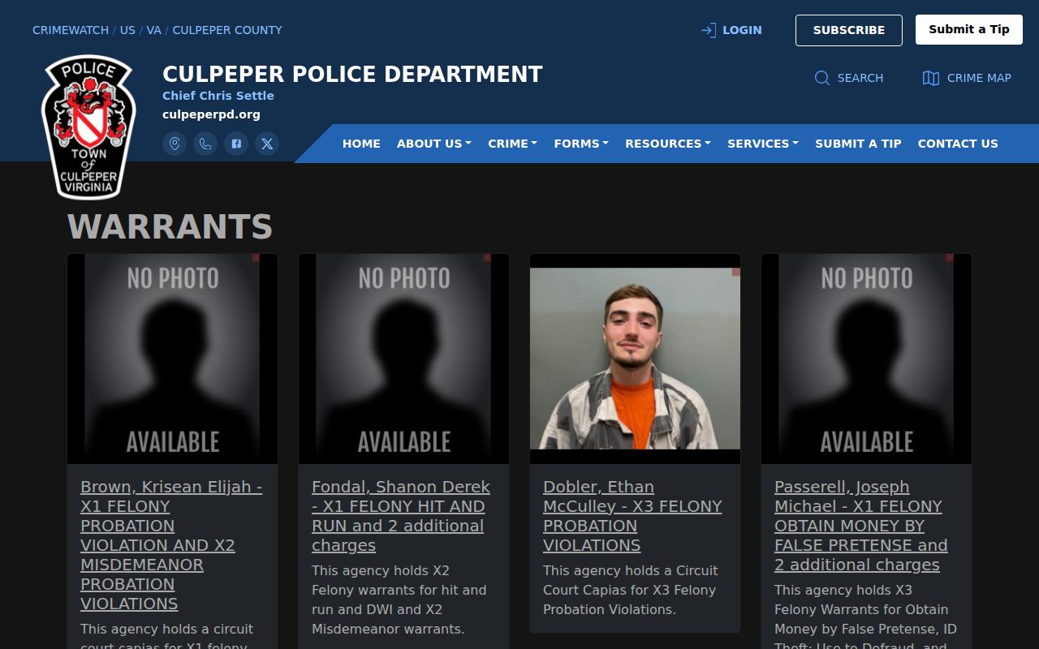The width and height of the screenshot is (1039, 649).
Task: Click the Town of Culpeper police badge logo
Action: 88,127
